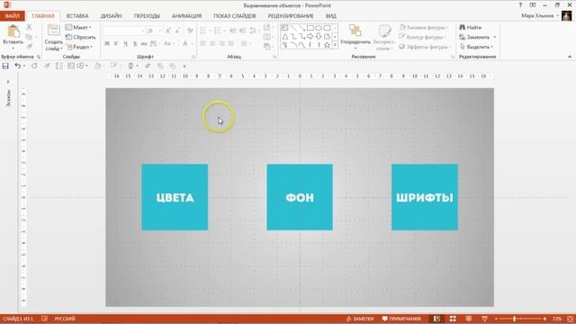Insert a numbered list
Image resolution: width=576 pixels, height=324 pixels.
[218, 31]
